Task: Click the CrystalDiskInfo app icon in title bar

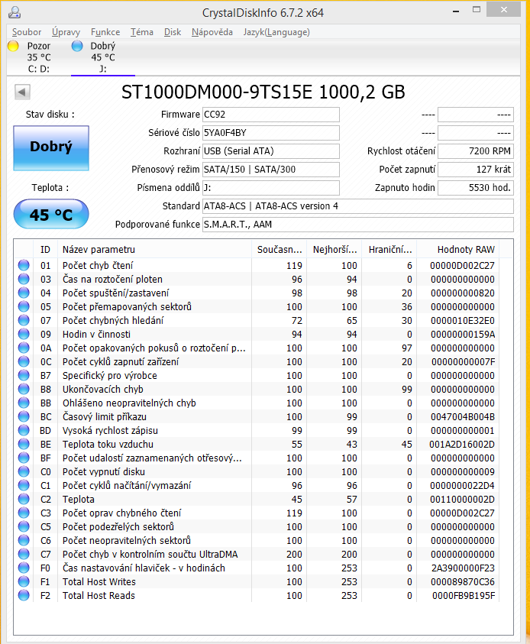Action: (x=15, y=12)
